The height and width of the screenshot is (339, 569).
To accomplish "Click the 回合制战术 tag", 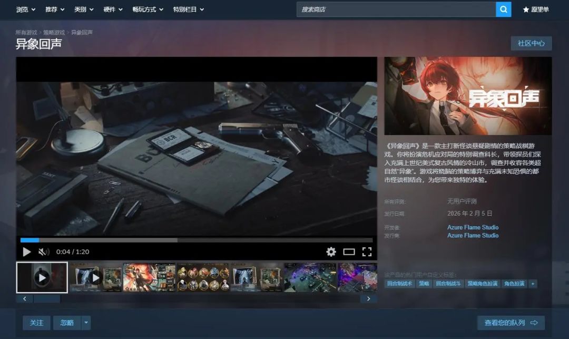I will point(399,284).
